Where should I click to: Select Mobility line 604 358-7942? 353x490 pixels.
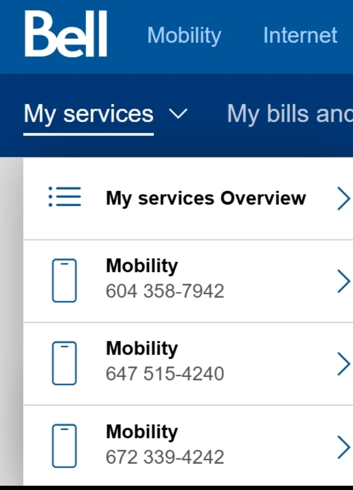188,281
